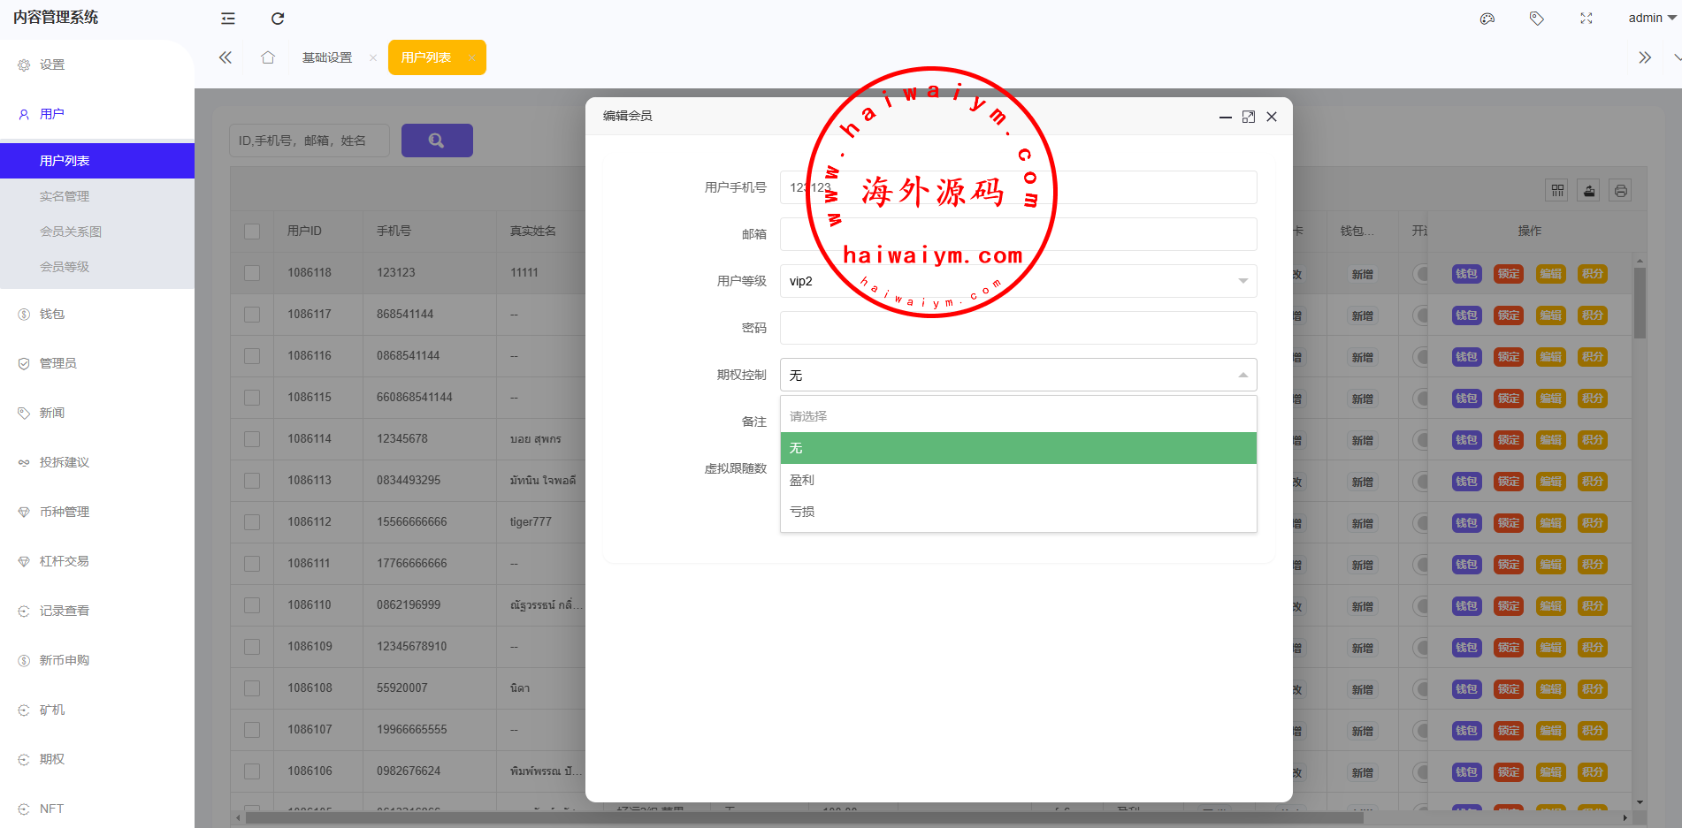Switch to the 基础设置 tab

click(327, 57)
